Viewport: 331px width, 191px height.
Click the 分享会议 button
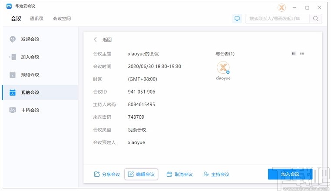[107, 175]
